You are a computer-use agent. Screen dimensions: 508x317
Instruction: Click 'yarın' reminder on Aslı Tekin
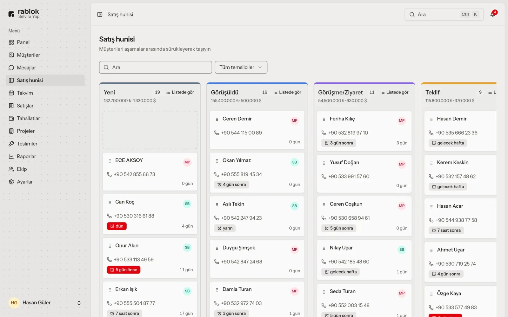[x=225, y=228]
